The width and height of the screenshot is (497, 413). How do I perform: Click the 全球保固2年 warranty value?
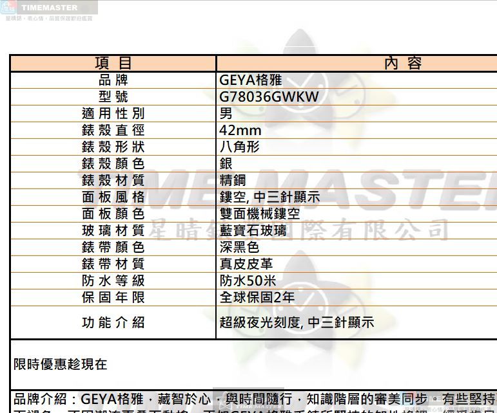(257, 297)
